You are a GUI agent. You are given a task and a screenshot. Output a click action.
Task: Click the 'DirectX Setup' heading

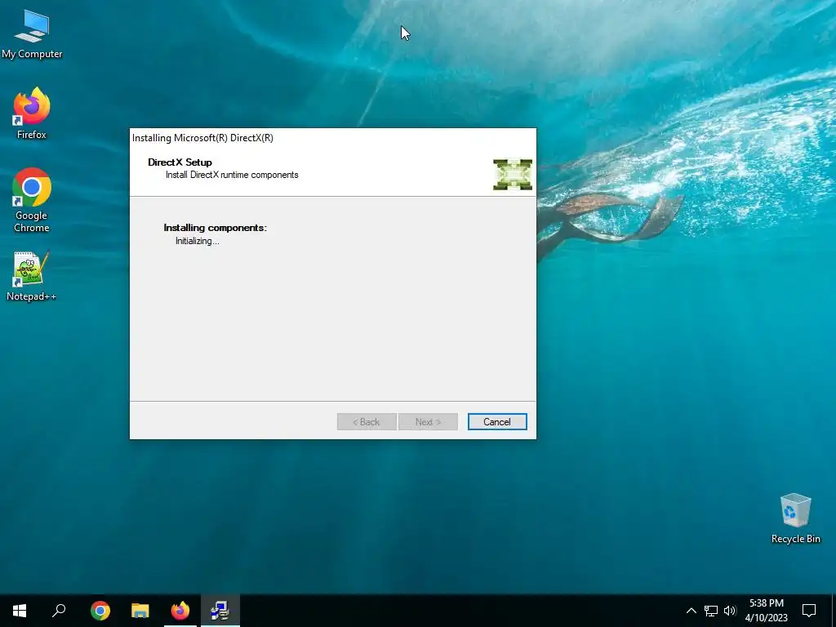(x=180, y=162)
